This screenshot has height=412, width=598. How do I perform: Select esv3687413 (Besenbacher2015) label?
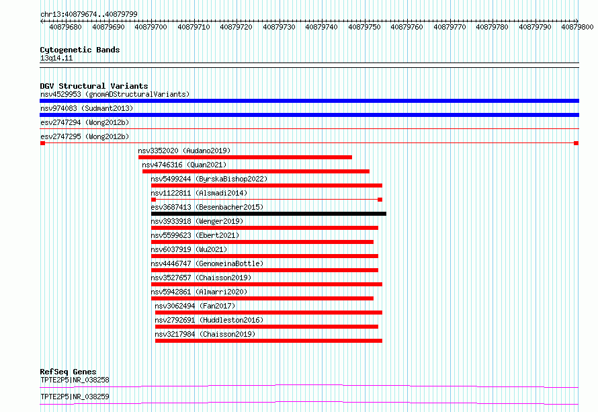pos(207,207)
